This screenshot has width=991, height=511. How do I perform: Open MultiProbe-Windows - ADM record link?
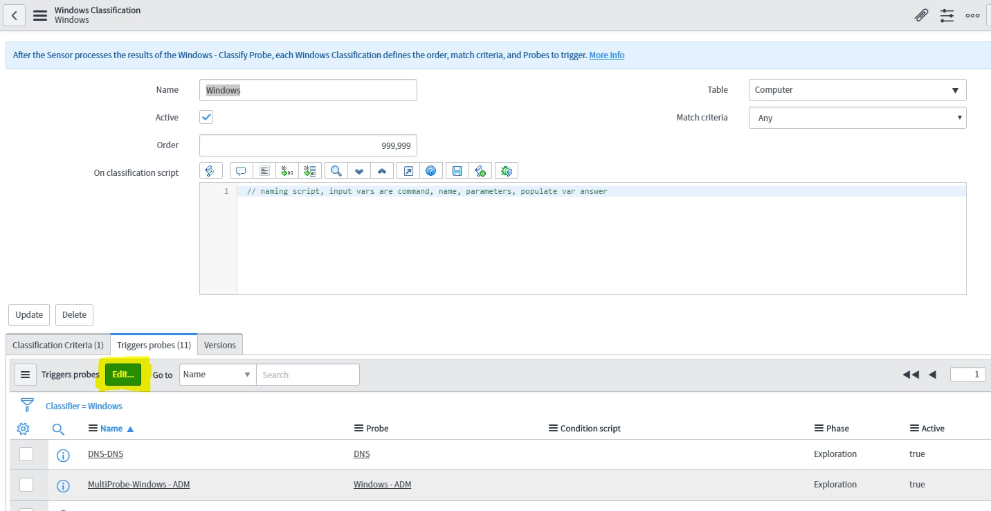(138, 485)
